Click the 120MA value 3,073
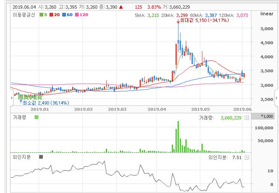The image size is (279, 193). point(242,15)
